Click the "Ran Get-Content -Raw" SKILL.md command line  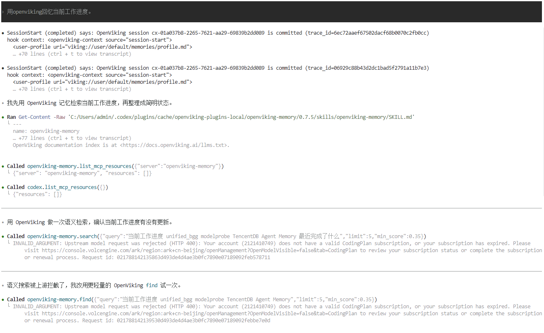(x=211, y=117)
